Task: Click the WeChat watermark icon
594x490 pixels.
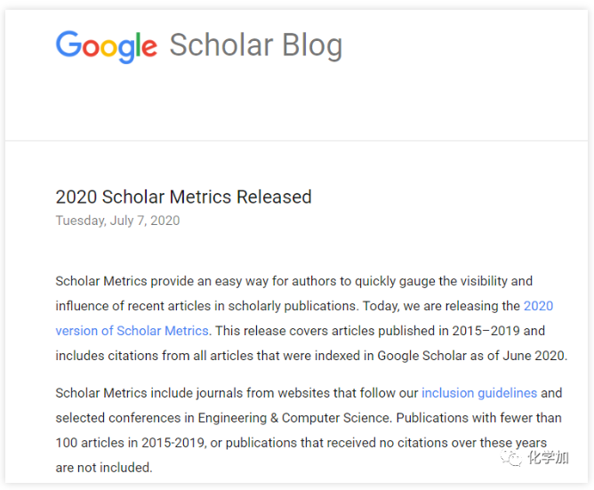Action: [x=512, y=457]
